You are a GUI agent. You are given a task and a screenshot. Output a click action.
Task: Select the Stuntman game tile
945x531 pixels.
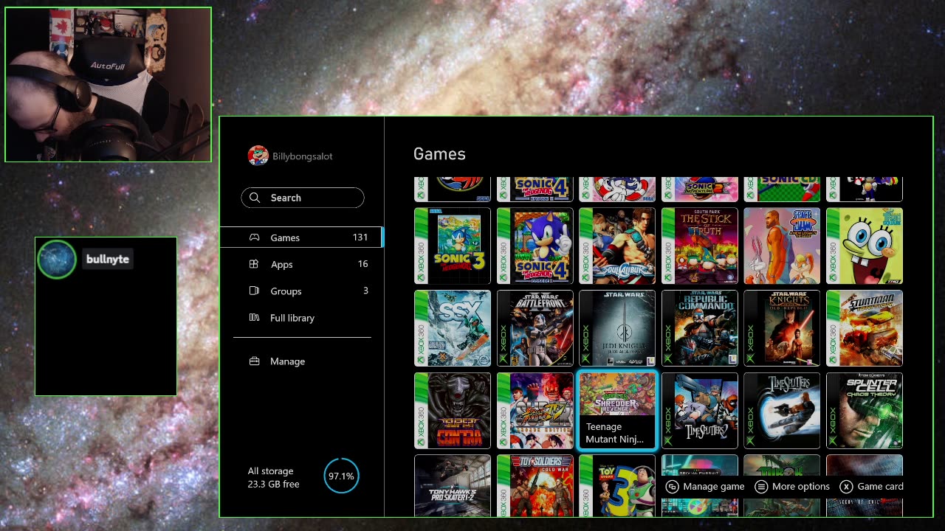865,328
